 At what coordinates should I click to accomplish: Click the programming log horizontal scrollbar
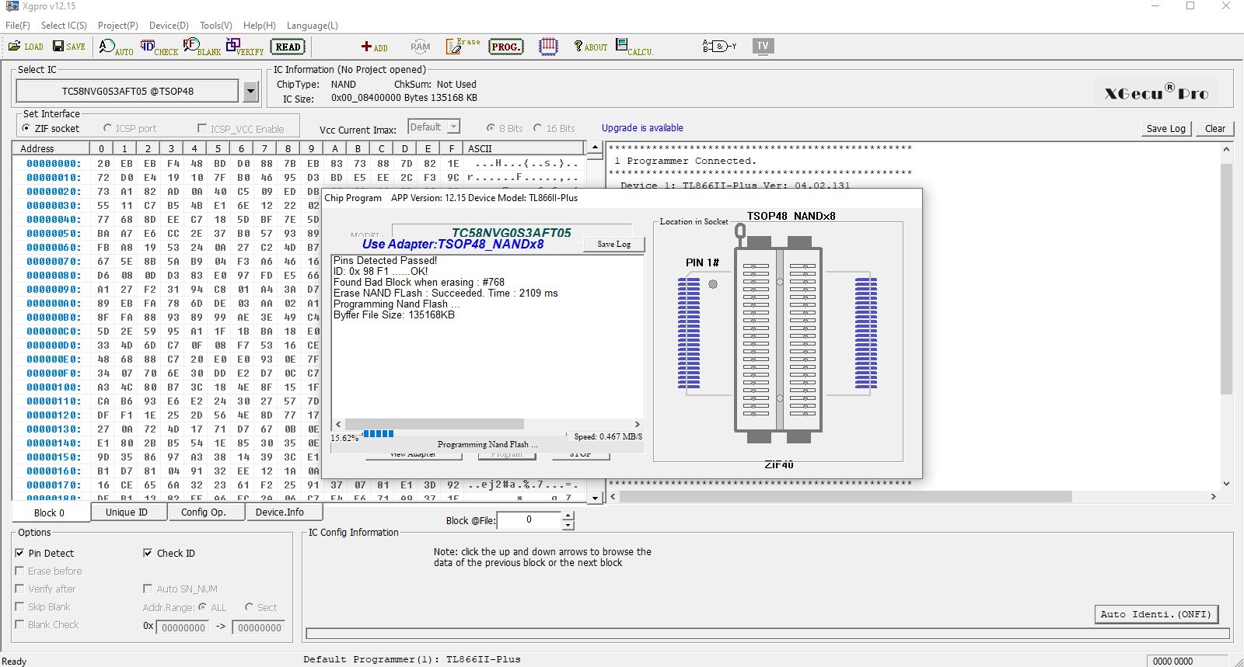coord(434,424)
